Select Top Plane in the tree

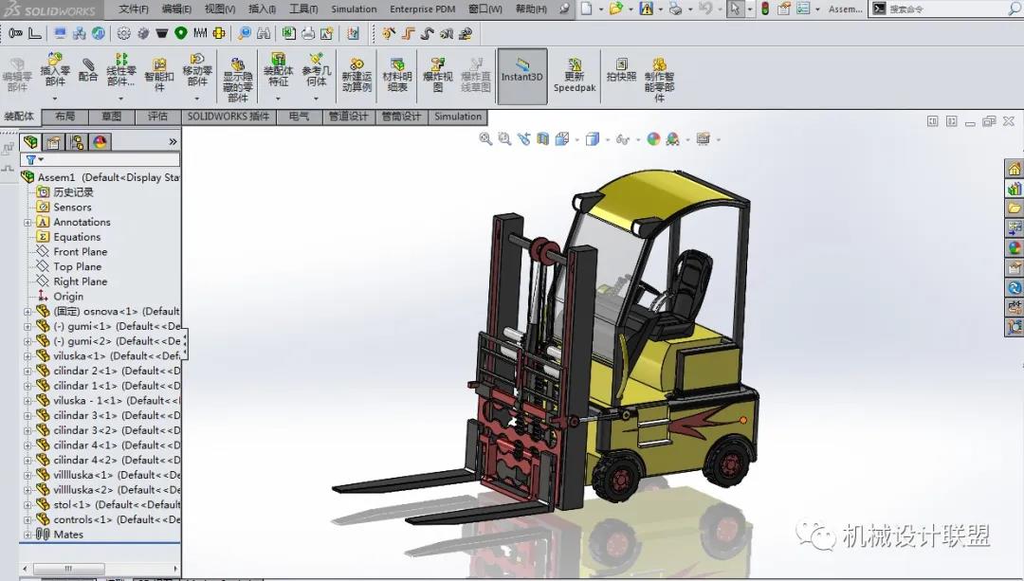point(78,267)
